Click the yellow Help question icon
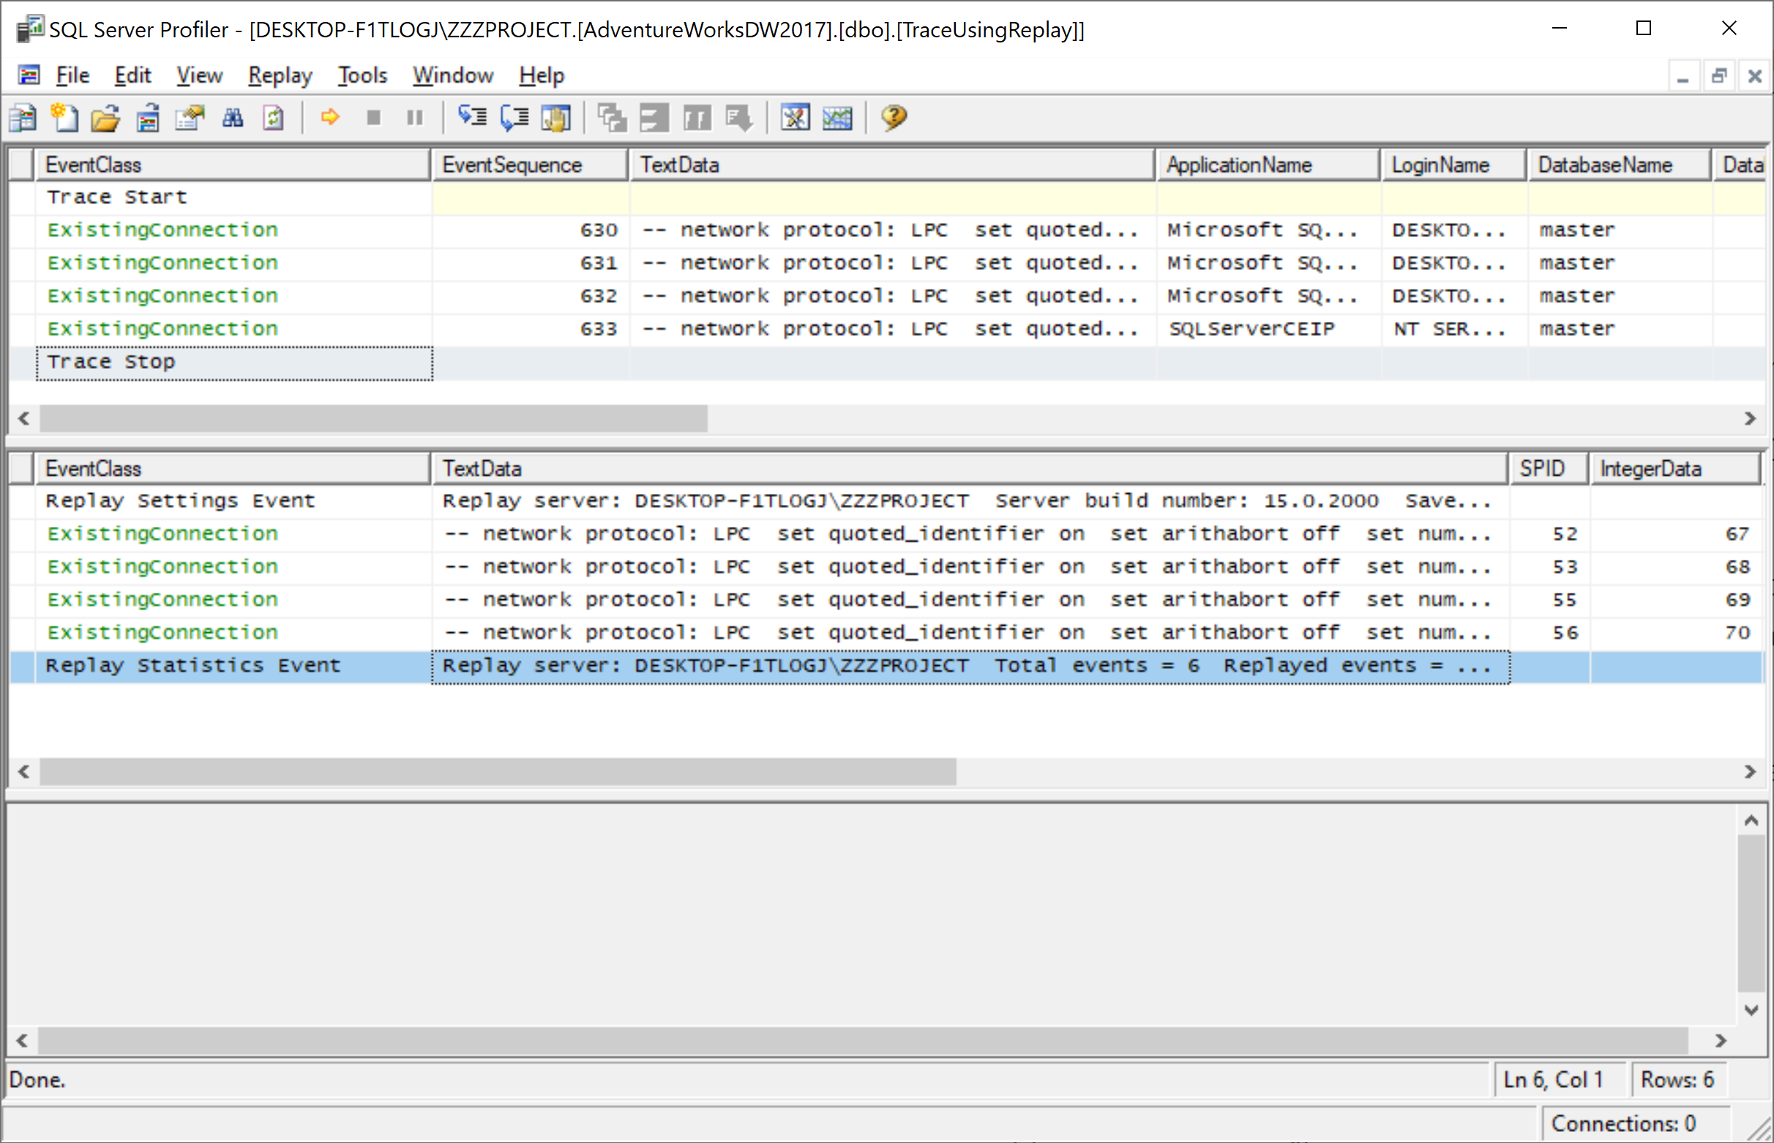 894,117
